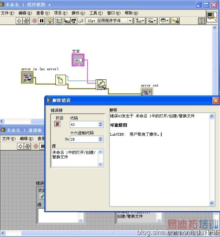Image resolution: width=220 pixels, height=237 pixels.
Task: Click scroll up arrow in 解释 text area
Action: [212, 116]
